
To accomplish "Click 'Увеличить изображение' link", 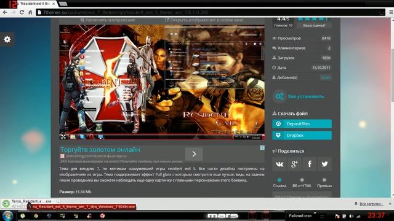I will (108, 20).
